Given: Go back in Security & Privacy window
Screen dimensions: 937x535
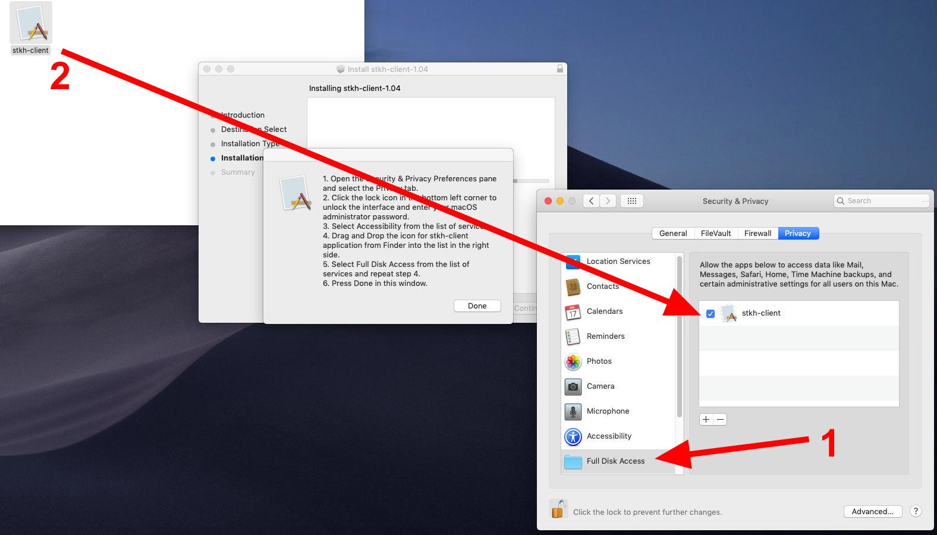Looking at the screenshot, I should click(x=591, y=201).
